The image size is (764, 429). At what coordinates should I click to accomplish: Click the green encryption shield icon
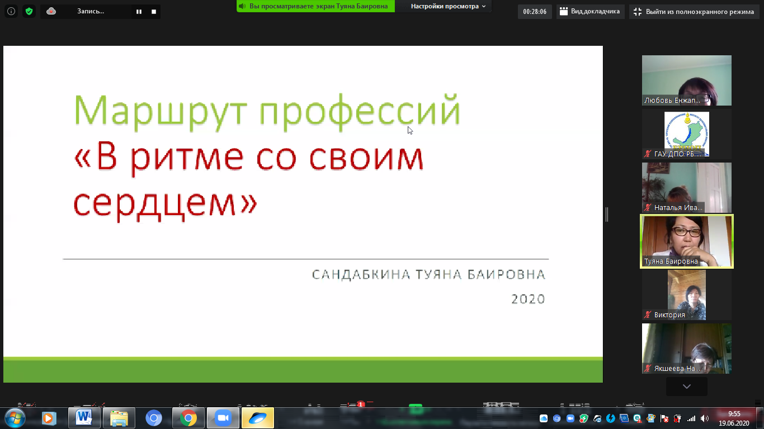29,11
